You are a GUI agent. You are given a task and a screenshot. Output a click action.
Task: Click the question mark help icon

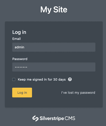[70, 79]
